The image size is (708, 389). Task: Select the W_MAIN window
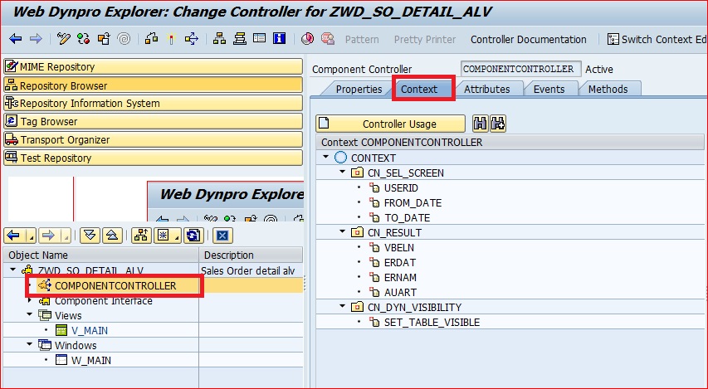(x=90, y=360)
